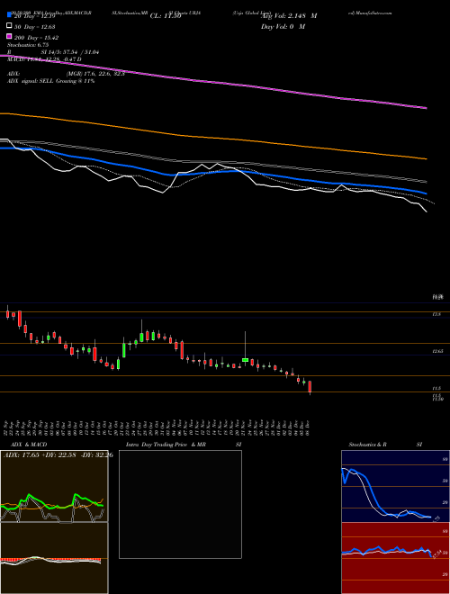This screenshot has width=450, height=594.
Task: Click the 'Intra Day Trading Price & MR' heading
Action: coord(166,445)
